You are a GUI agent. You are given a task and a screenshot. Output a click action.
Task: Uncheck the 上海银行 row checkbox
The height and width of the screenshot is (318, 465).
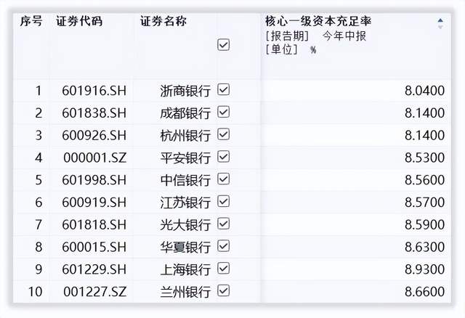(x=223, y=269)
